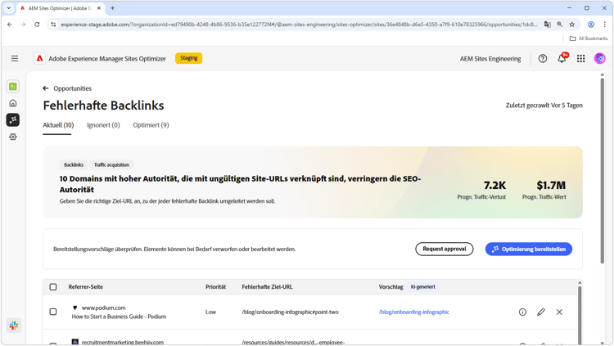Click the page vertical scrollbar

603,170
